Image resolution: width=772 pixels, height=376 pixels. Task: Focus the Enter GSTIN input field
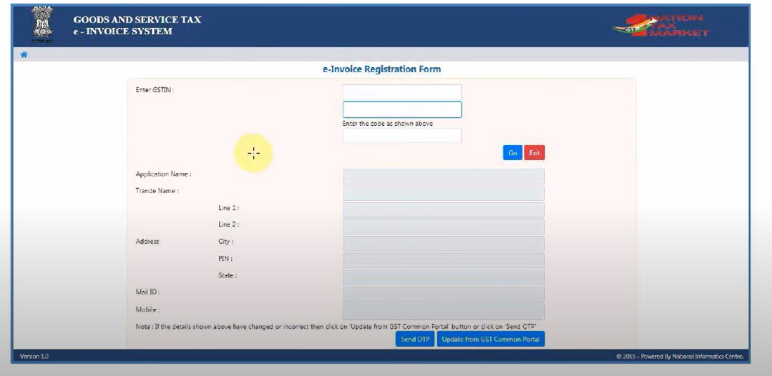401,92
